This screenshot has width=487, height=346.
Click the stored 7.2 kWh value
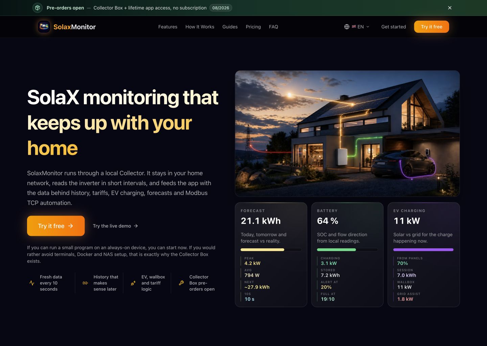coord(330,275)
